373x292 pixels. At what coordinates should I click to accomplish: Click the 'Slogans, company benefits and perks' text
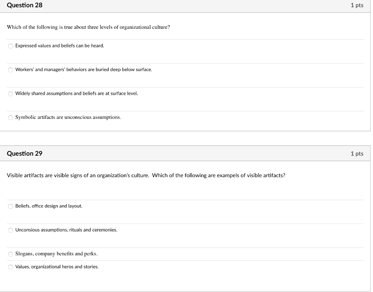56,253
